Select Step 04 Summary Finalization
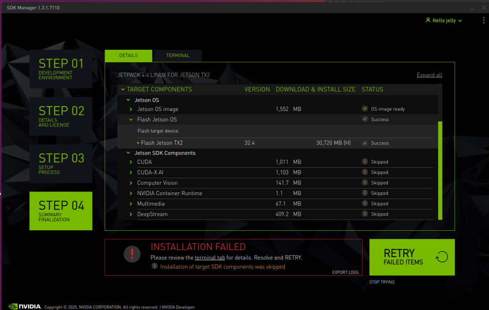The width and height of the screenshot is (489, 310). (x=61, y=211)
